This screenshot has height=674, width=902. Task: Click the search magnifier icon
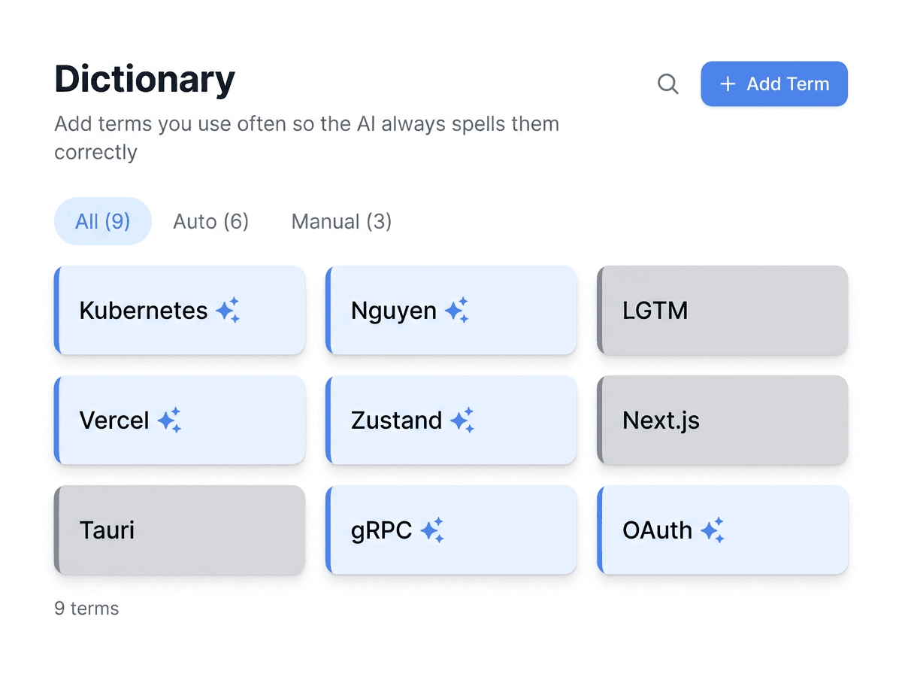(667, 83)
